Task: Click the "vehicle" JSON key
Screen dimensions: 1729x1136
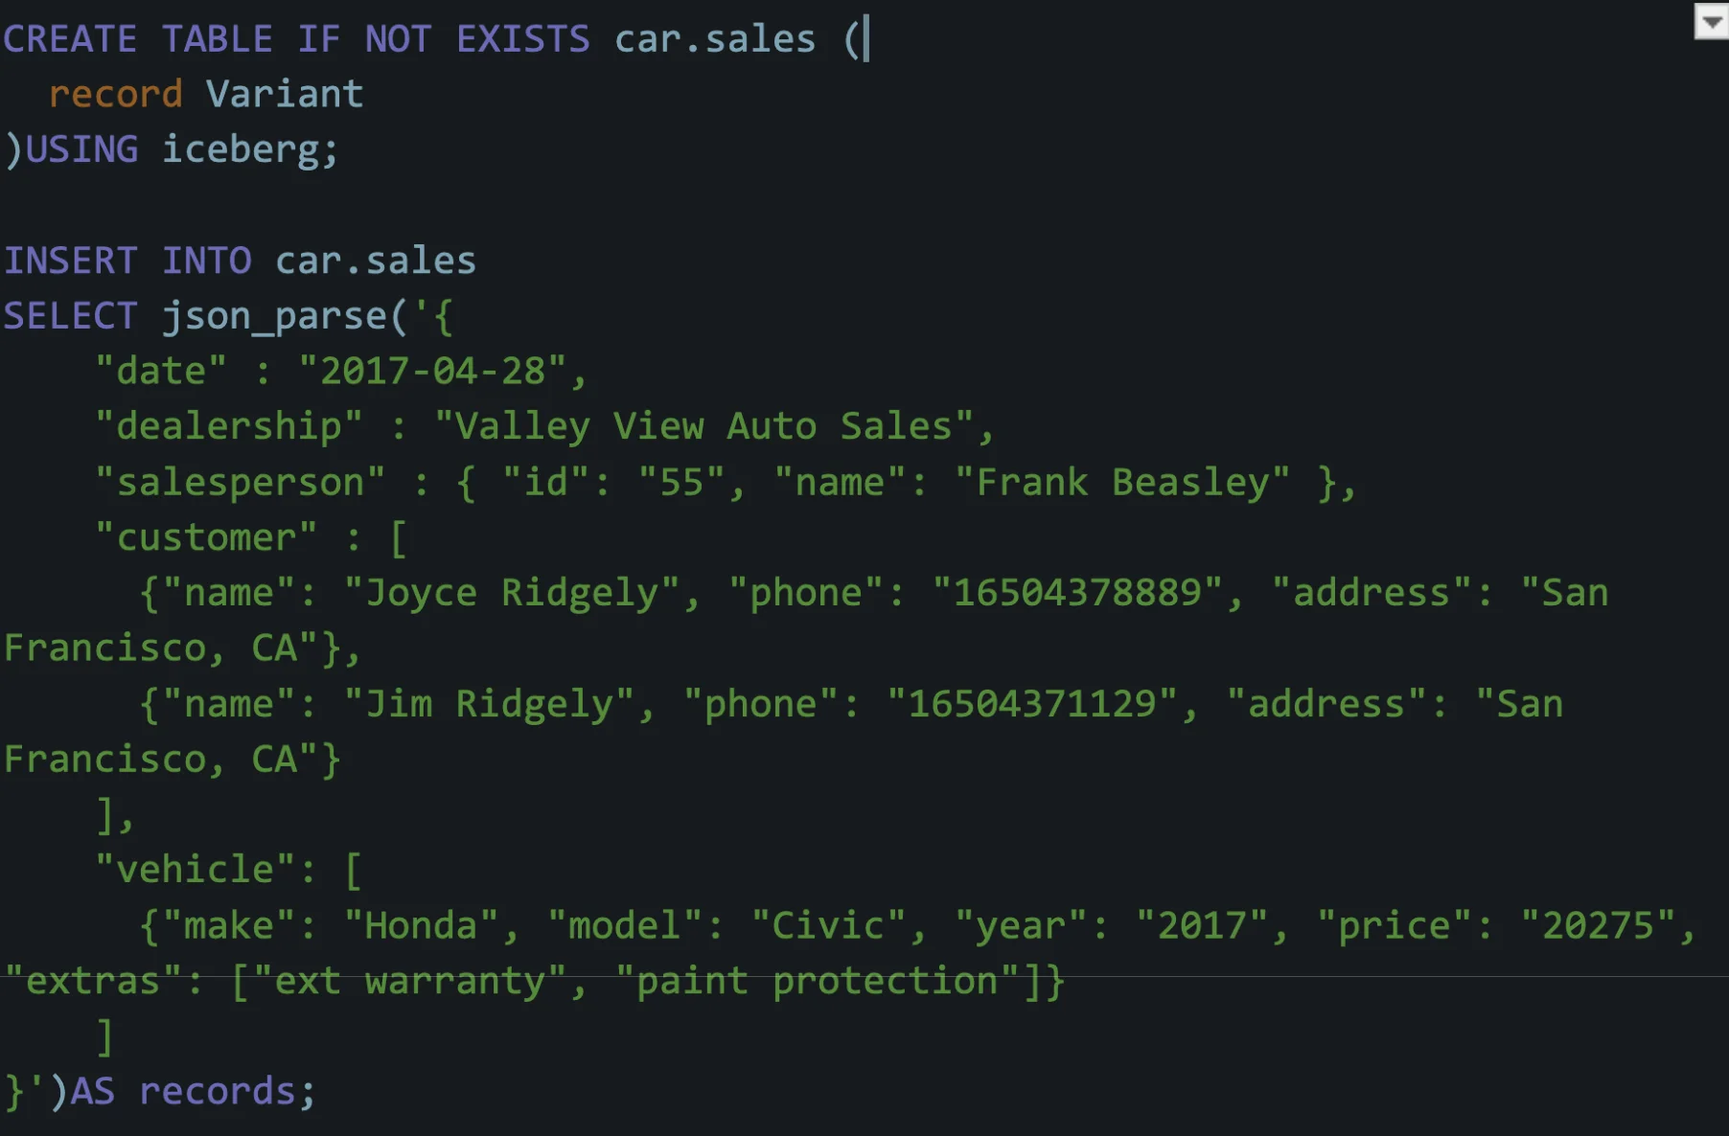Action: [195, 870]
